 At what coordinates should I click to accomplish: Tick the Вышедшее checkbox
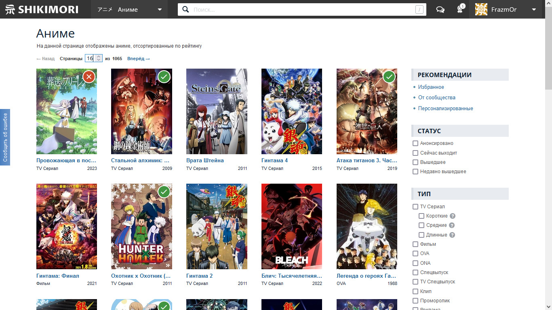click(x=415, y=162)
